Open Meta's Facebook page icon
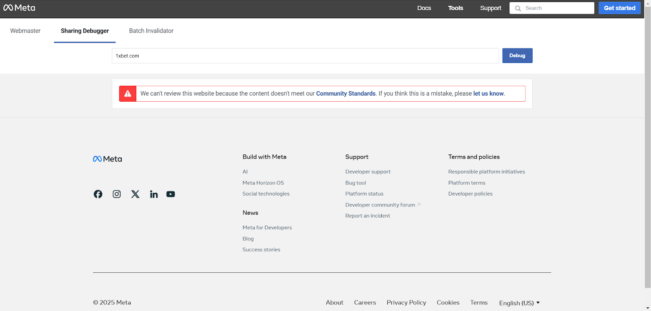651x311 pixels. pos(98,194)
